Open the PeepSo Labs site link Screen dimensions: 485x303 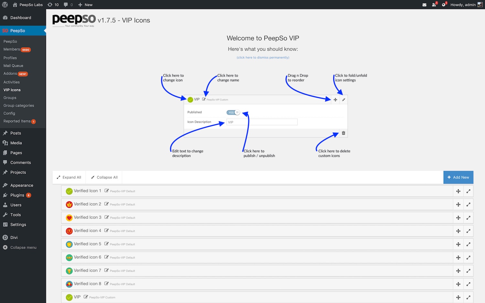pyautogui.click(x=28, y=5)
